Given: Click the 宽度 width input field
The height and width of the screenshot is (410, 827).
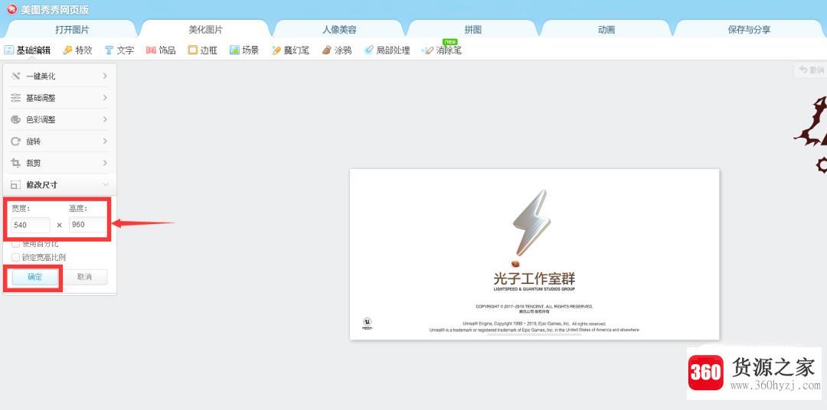Looking at the screenshot, I should (x=31, y=225).
